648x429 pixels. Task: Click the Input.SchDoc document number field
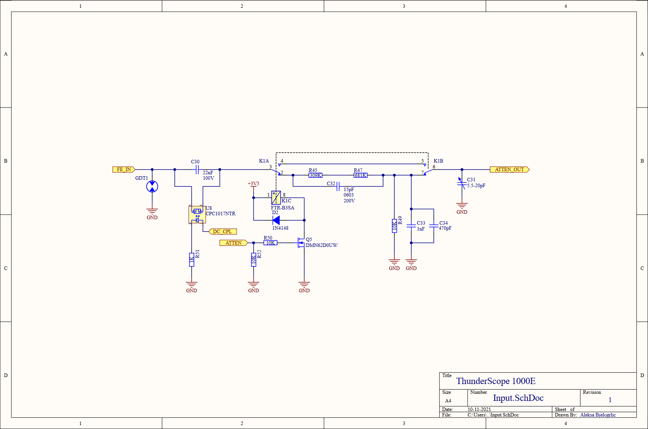518,398
